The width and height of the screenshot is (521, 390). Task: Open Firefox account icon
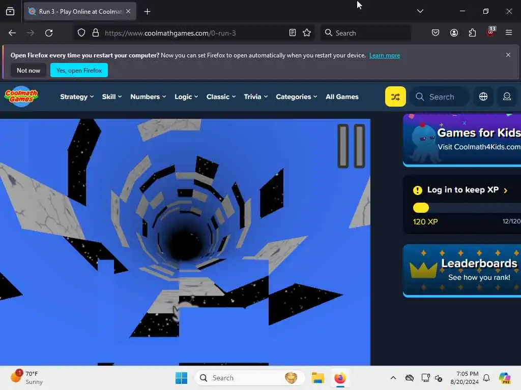(x=454, y=33)
